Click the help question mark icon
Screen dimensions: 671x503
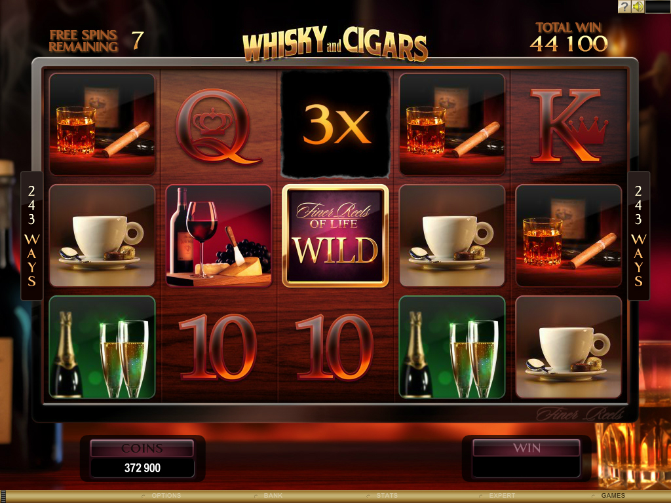624,7
